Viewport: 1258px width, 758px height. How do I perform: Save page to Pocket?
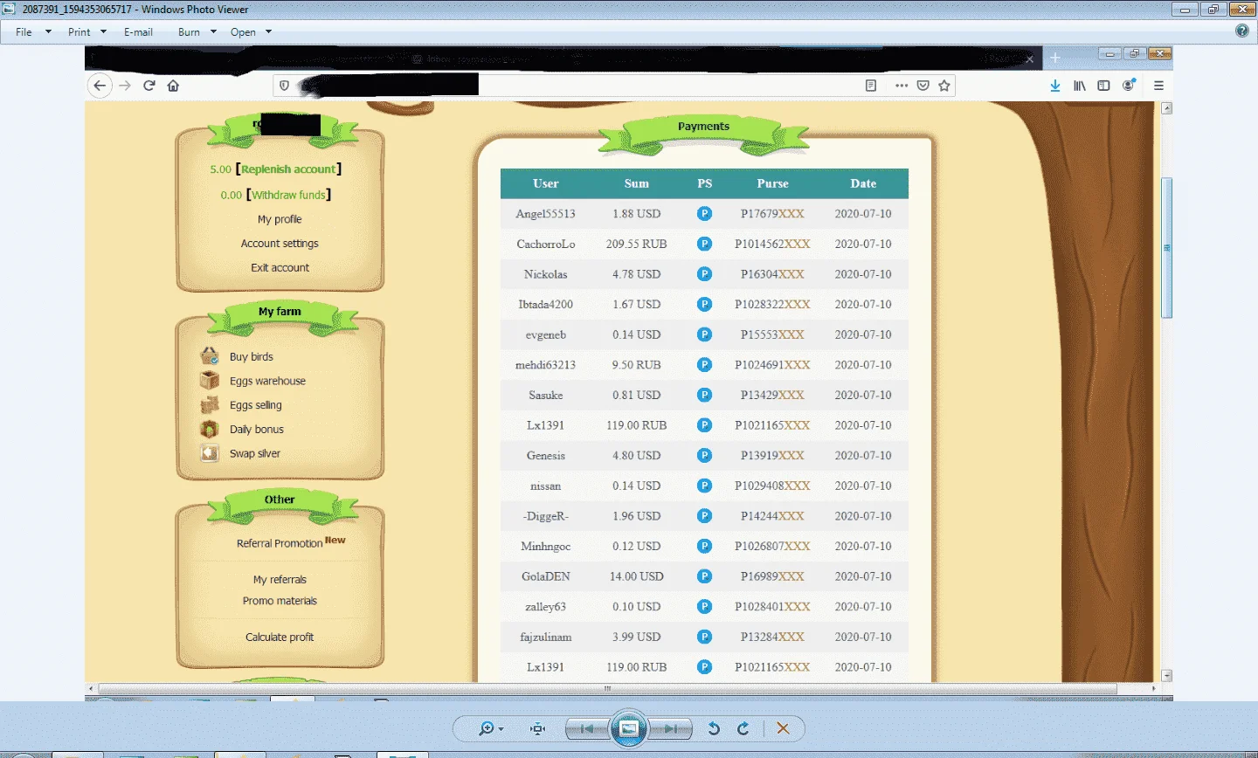point(923,86)
